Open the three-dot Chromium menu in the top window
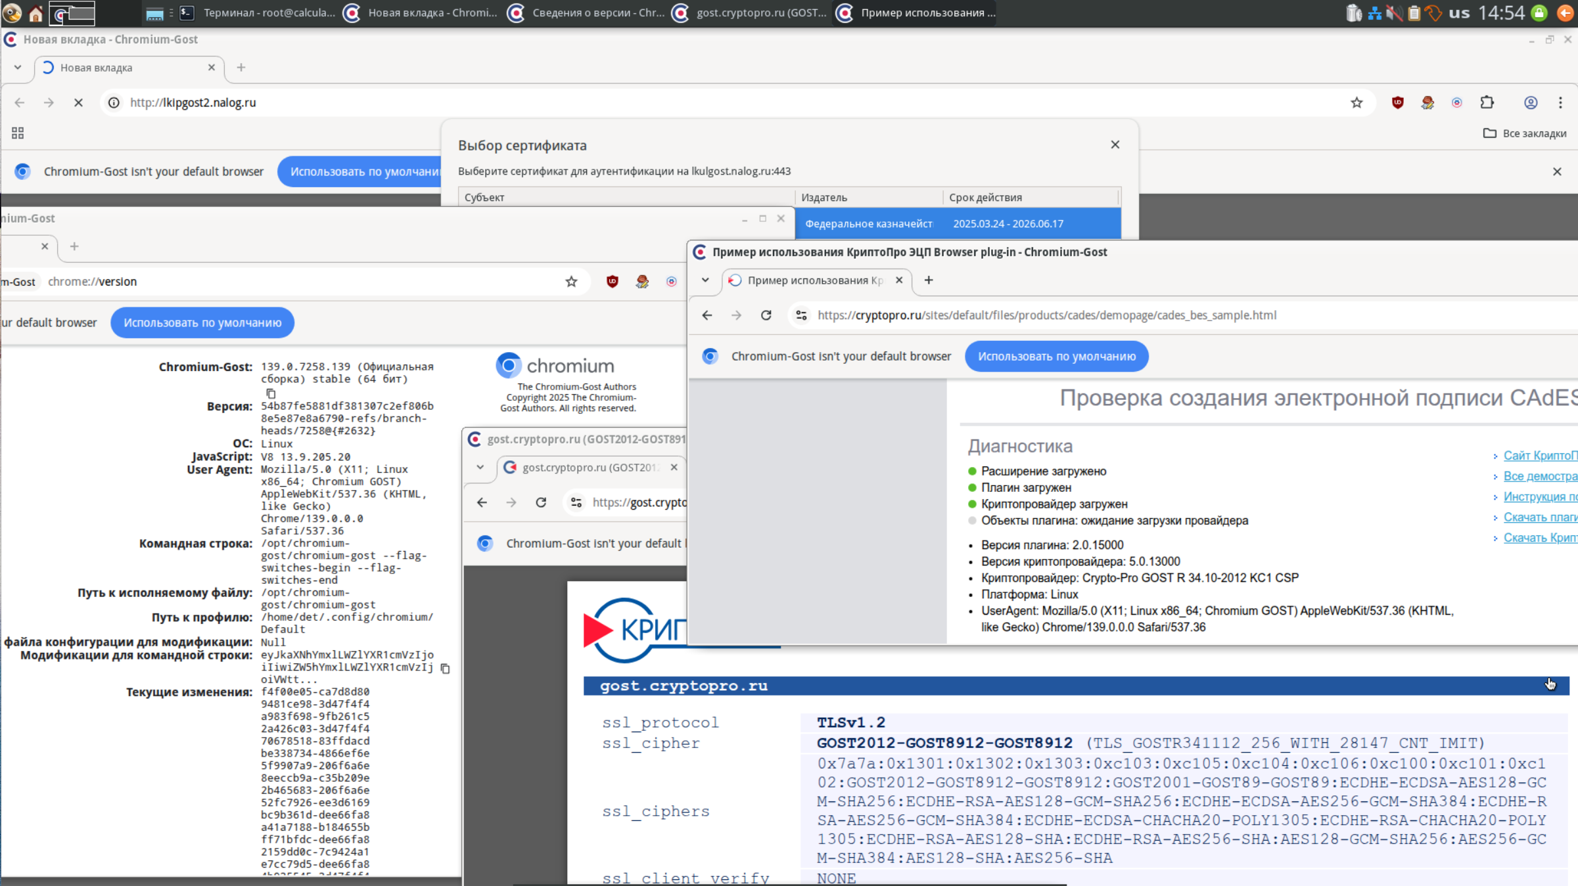1578x886 pixels. (x=1560, y=102)
